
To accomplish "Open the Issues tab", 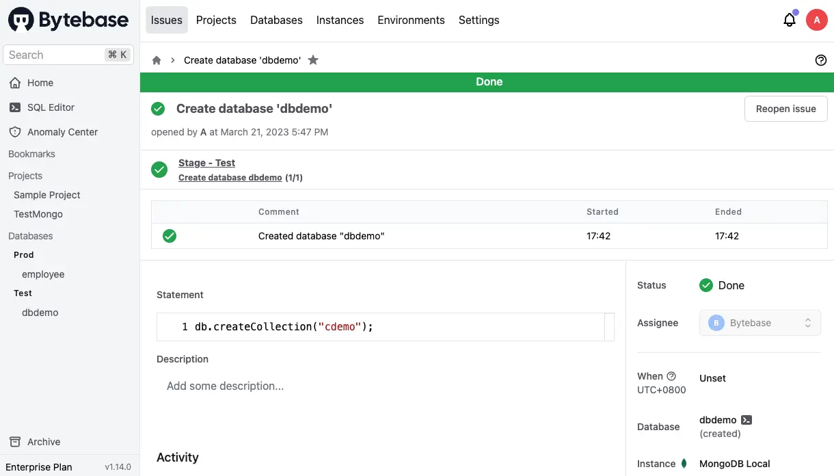I will pyautogui.click(x=167, y=20).
